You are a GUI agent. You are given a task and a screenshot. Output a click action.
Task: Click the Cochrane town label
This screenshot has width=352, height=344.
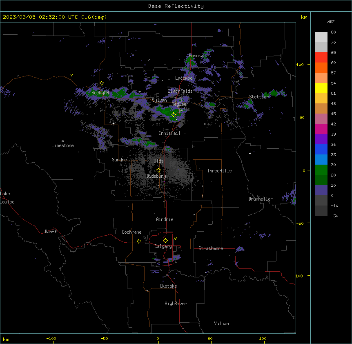[131, 232]
